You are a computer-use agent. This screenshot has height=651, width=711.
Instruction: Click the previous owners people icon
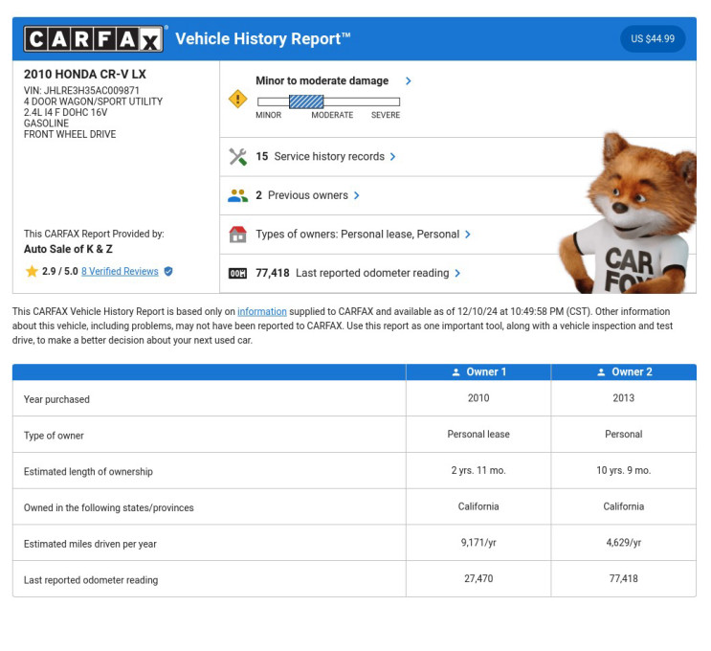coord(237,195)
